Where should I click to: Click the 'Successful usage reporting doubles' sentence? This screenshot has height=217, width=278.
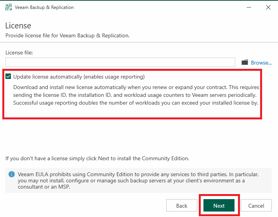click(136, 103)
